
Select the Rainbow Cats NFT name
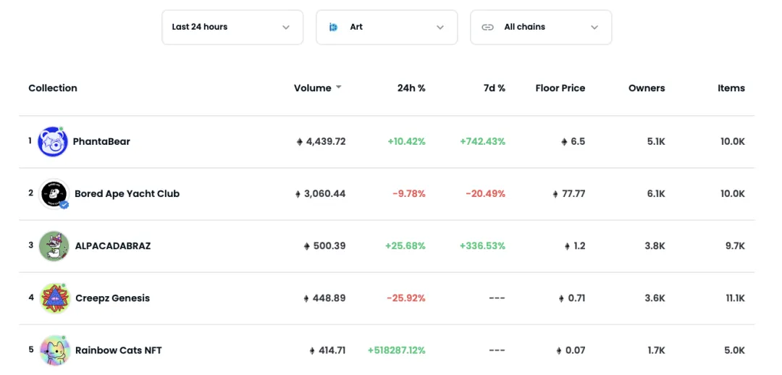[x=118, y=350]
